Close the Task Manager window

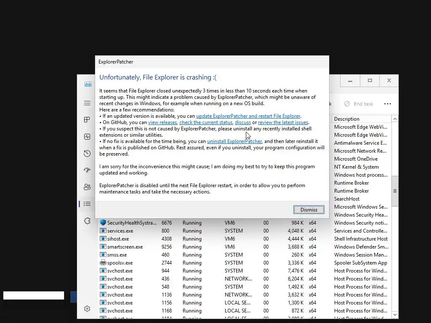pos(389,81)
